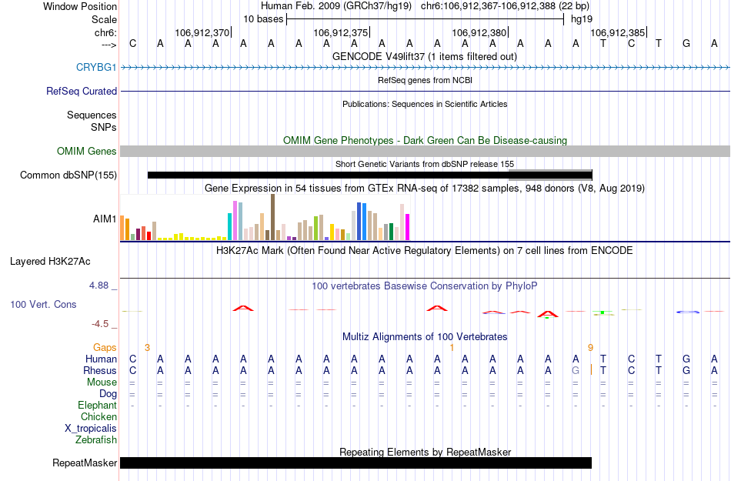Click the 4.88 PhyloP upper value

[x=98, y=286]
